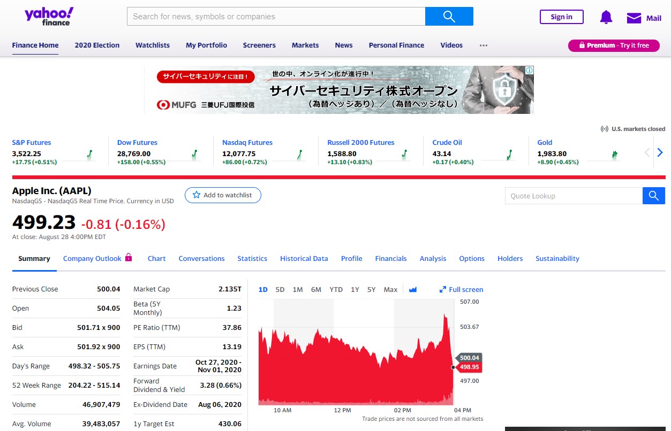Select Max chart range
The width and height of the screenshot is (671, 431).
tap(391, 290)
